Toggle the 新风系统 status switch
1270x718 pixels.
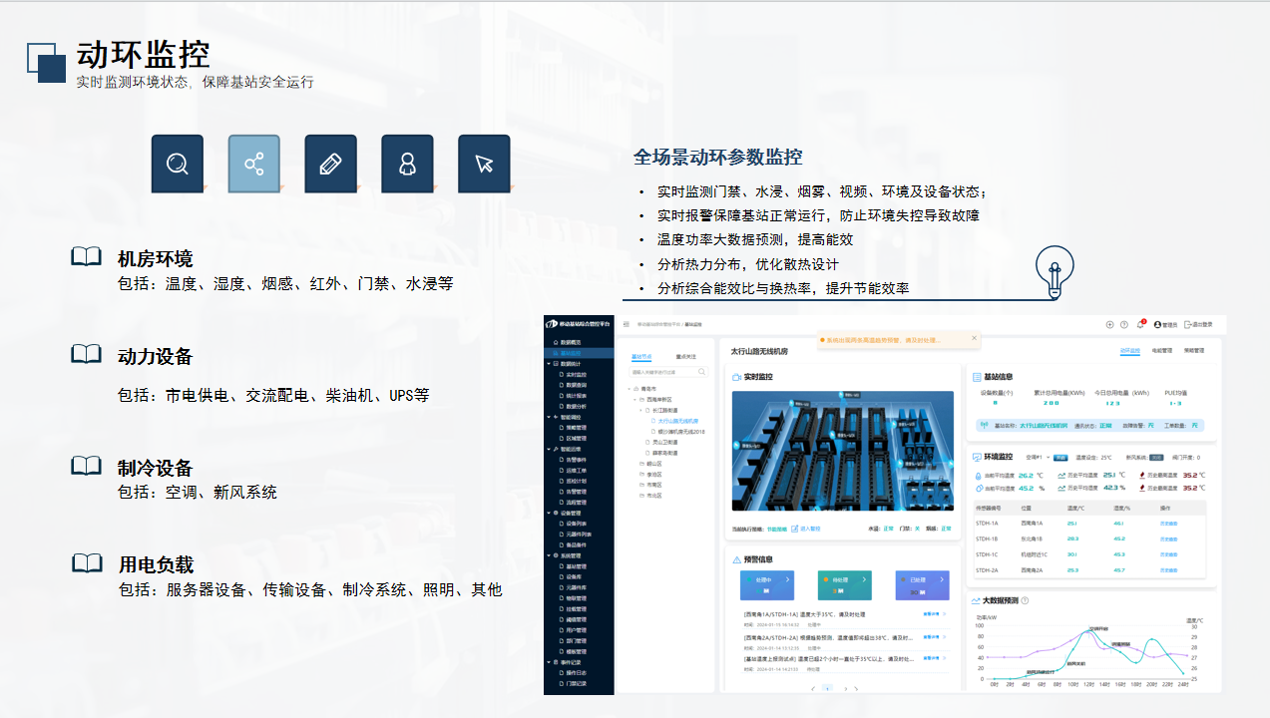pos(1156,458)
